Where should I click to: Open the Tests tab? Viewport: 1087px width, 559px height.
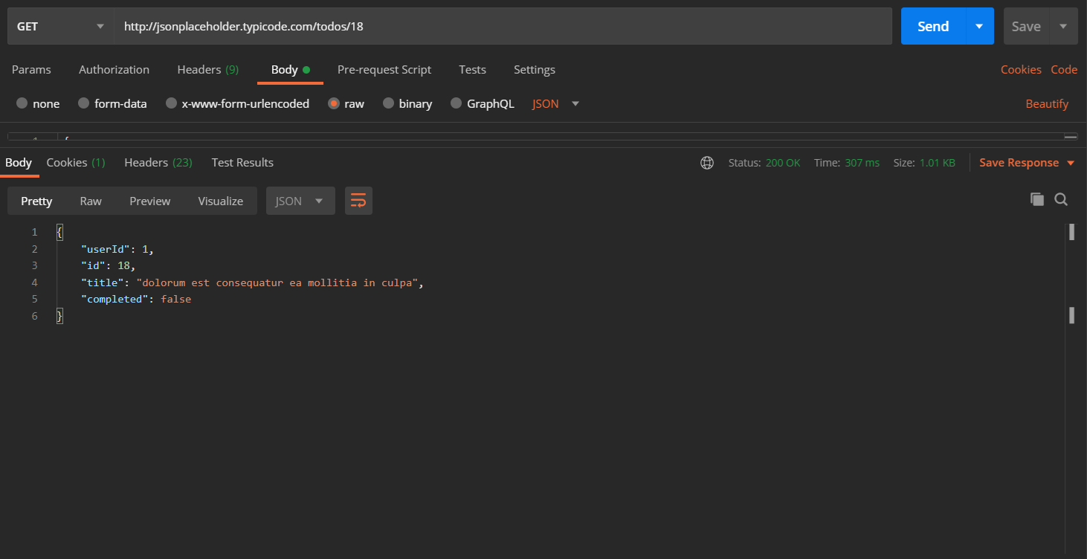point(472,69)
